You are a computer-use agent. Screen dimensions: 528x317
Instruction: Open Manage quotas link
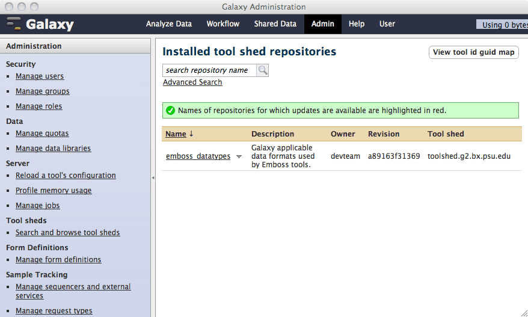pos(42,134)
